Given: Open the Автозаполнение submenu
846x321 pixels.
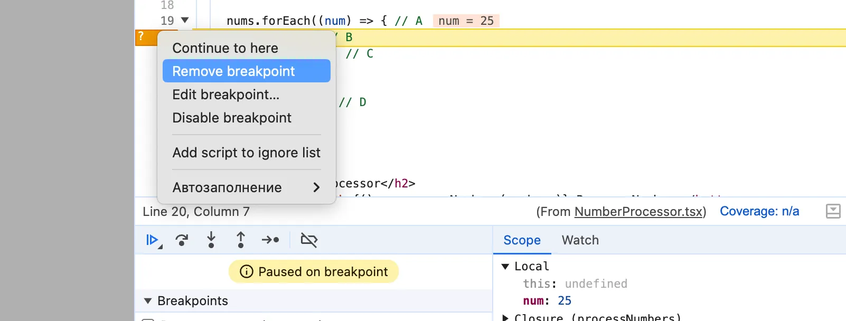Looking at the screenshot, I should (247, 187).
